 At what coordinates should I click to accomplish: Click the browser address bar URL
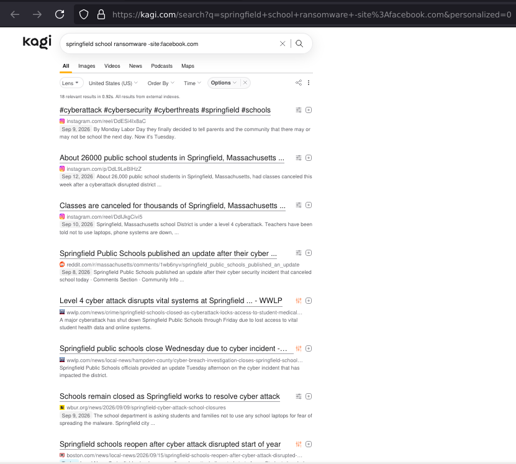coord(311,14)
